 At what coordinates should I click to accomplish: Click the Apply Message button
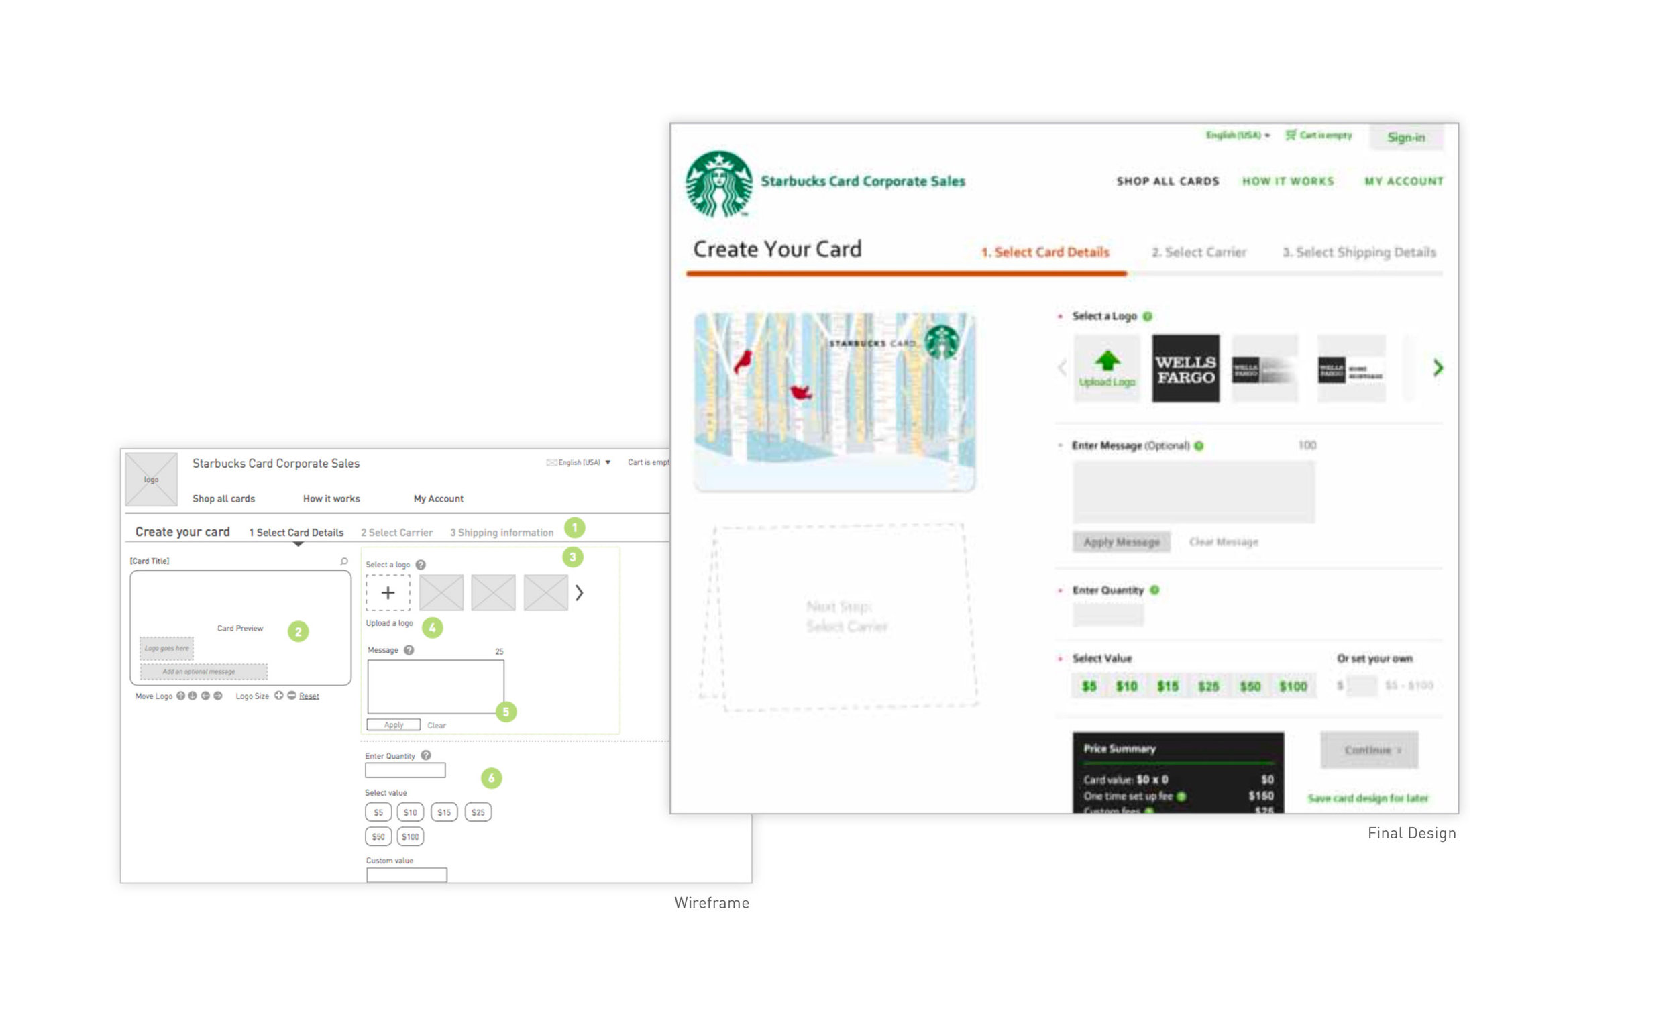pos(1122,543)
